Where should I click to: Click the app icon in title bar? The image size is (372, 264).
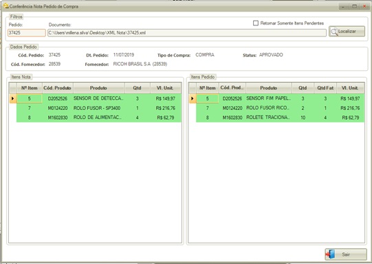tap(6, 5)
